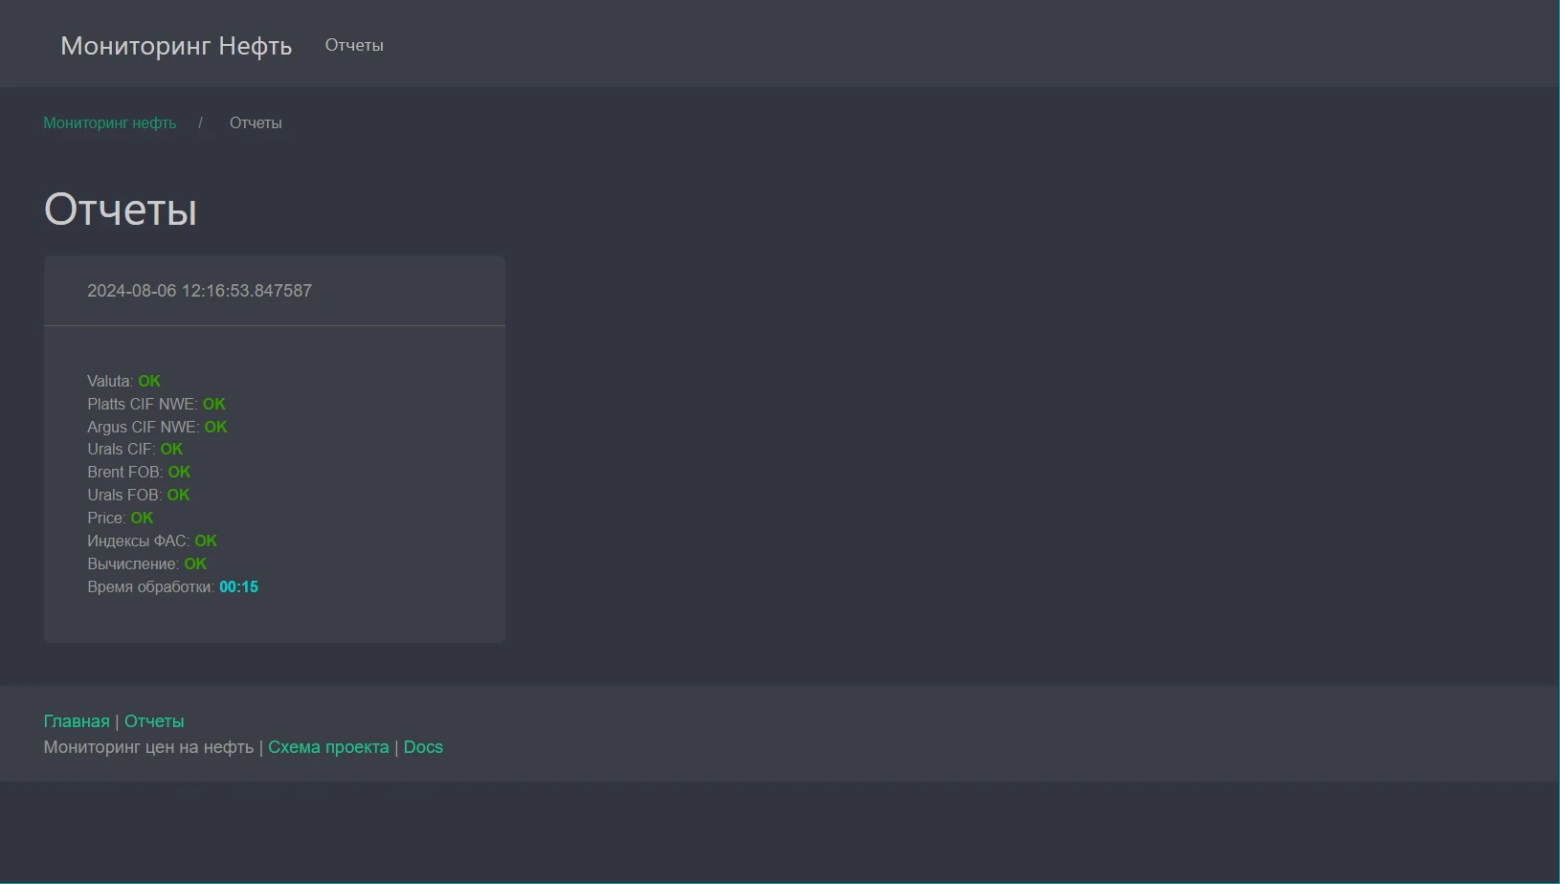
Task: Select the report timestamp 2024-08-06 header
Action: pos(199,291)
